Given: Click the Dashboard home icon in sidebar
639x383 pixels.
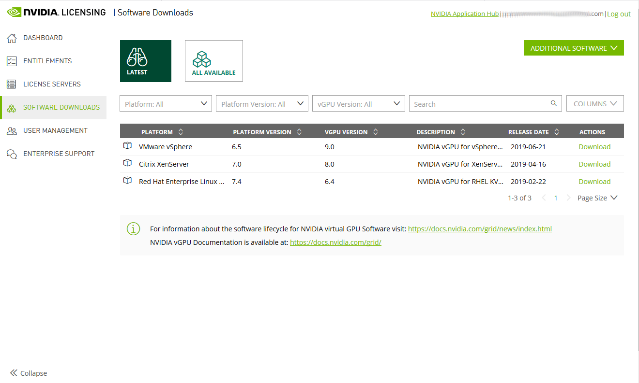Looking at the screenshot, I should point(12,38).
